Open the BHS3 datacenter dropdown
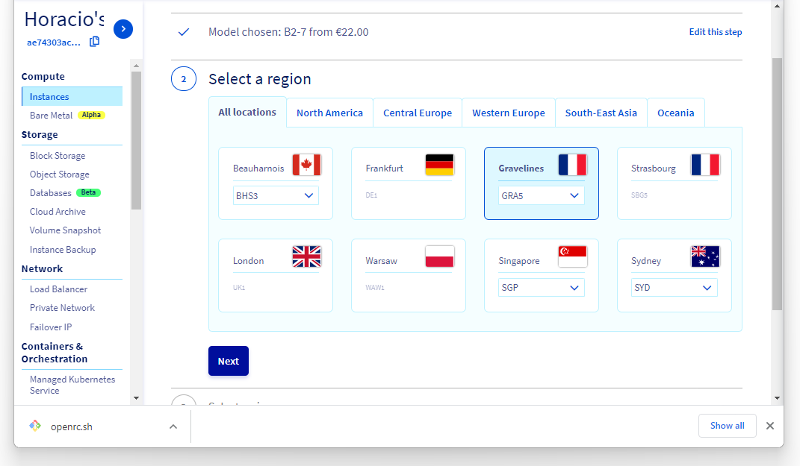 click(x=276, y=195)
